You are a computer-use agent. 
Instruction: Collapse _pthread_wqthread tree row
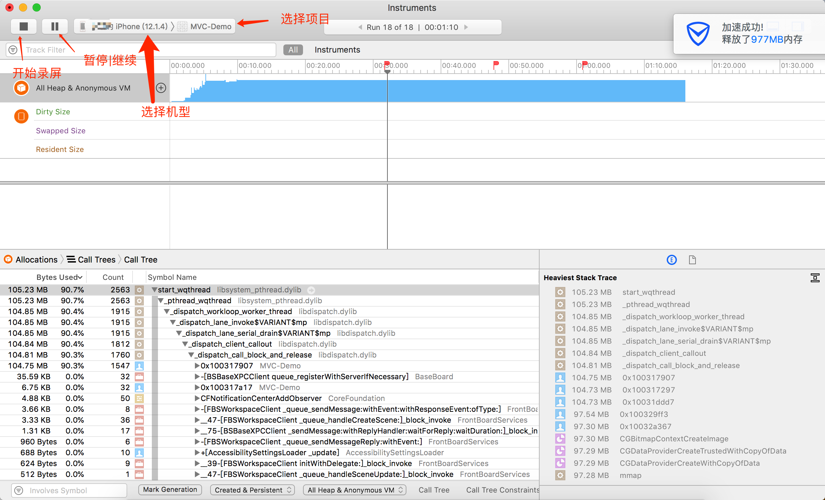click(161, 301)
